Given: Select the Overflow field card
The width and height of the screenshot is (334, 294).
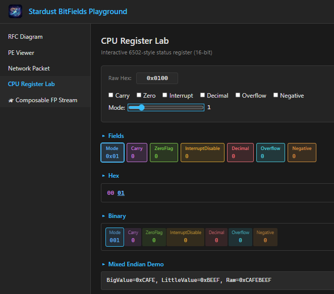Looking at the screenshot, I should point(270,153).
